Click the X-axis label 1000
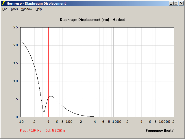This screenshot has width=185, height=139. coord(117,122)
